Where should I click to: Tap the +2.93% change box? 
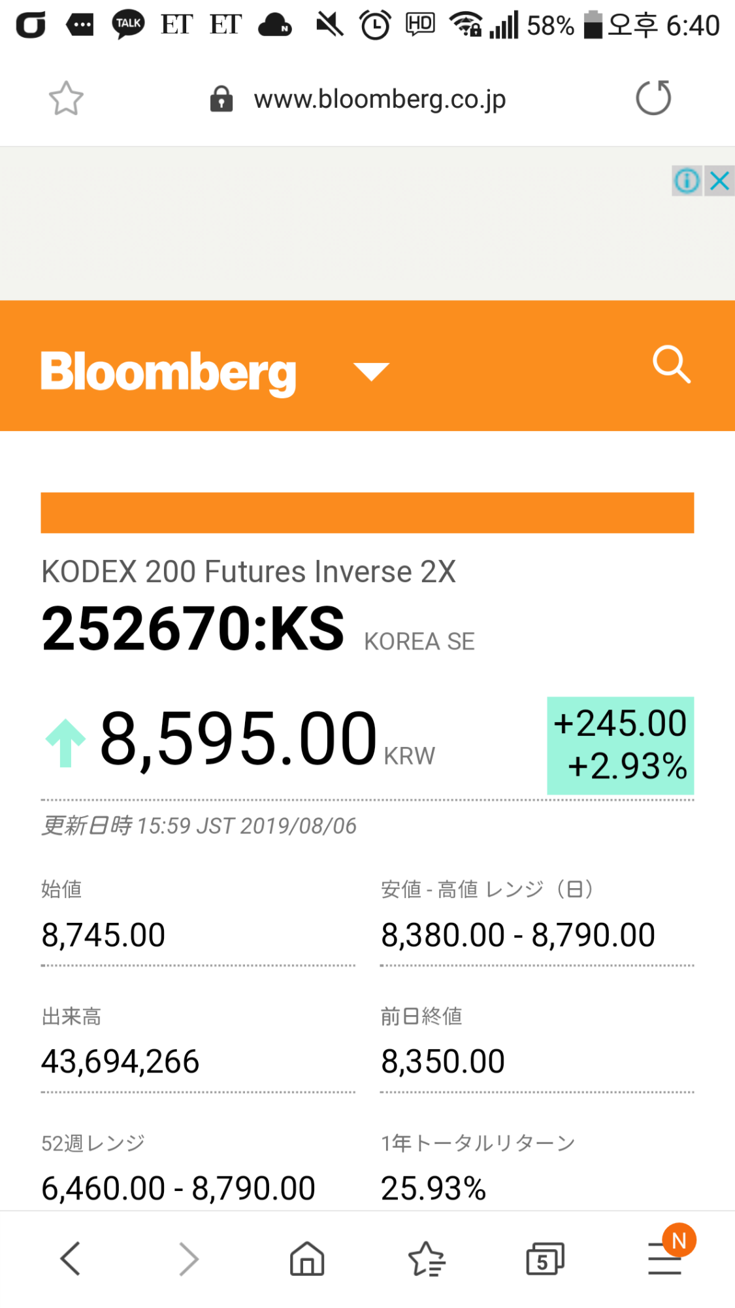pos(620,746)
